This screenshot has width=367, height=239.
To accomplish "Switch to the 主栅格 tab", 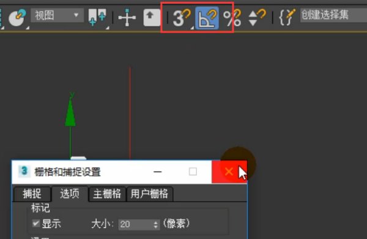I will tap(107, 194).
